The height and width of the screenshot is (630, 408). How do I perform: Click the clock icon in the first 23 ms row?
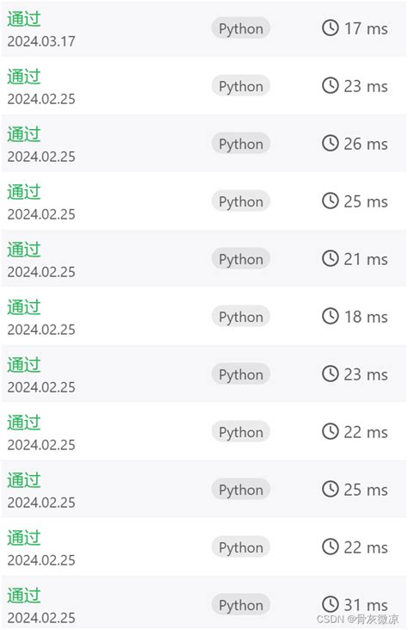coord(331,85)
